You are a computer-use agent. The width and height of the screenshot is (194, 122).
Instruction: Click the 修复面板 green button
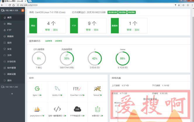[x=131, y=13]
